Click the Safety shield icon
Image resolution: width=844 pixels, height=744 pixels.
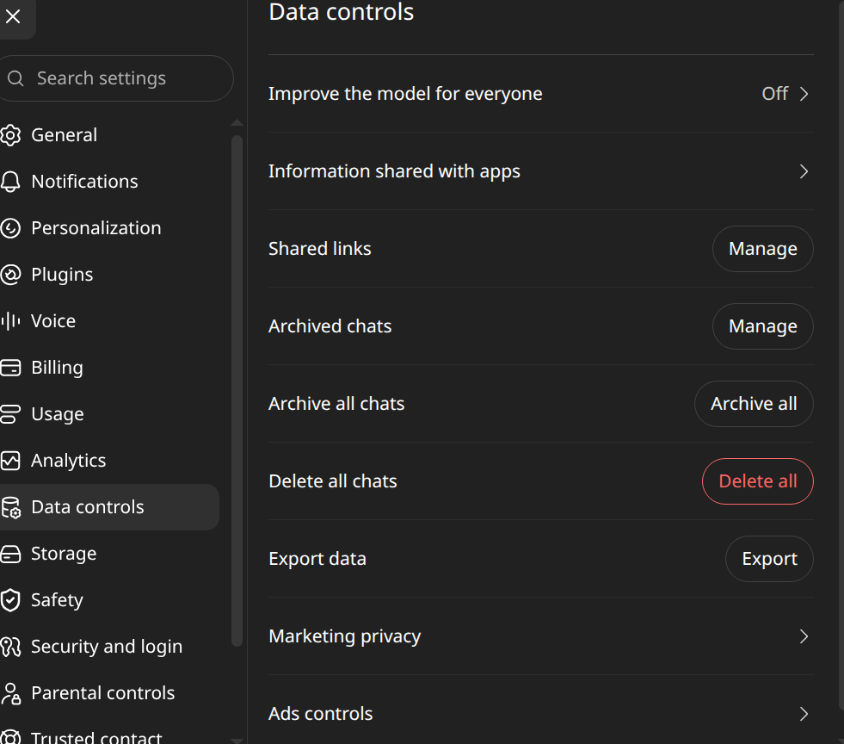[10, 600]
